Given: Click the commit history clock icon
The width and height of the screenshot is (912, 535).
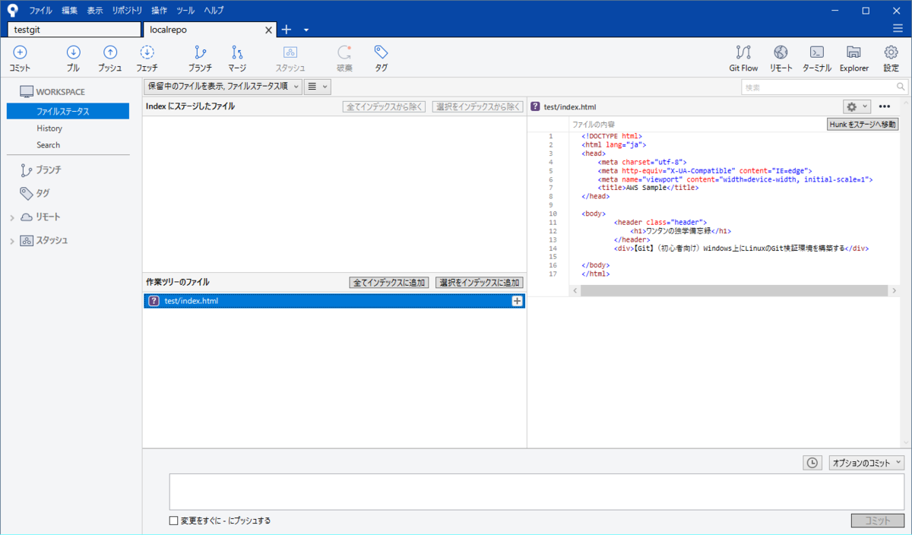Looking at the screenshot, I should click(812, 463).
